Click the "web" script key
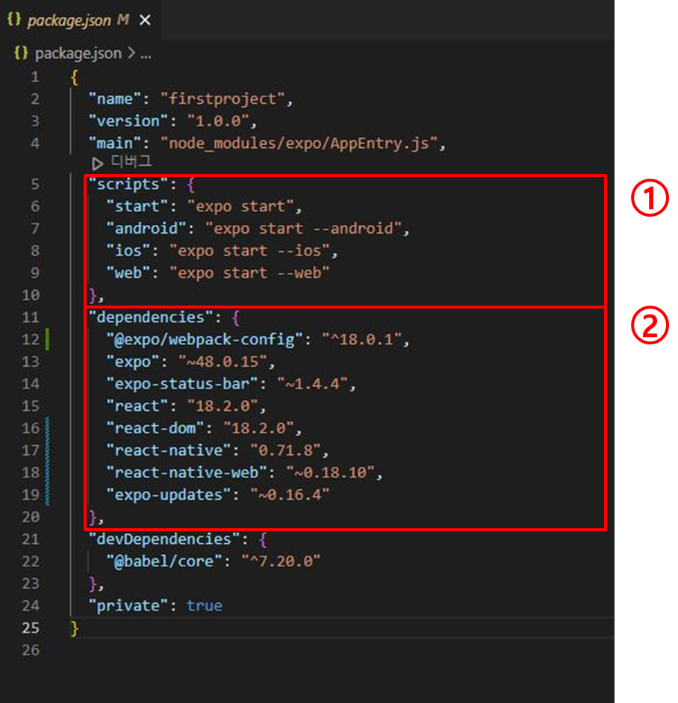The image size is (678, 703). pos(128,273)
